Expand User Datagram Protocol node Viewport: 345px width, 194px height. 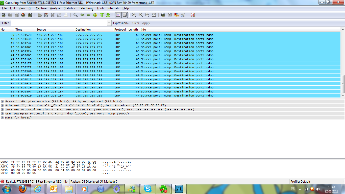[2, 114]
